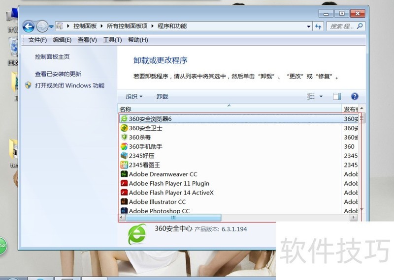Refresh the address bar location
The height and width of the screenshot is (280, 394).
[318, 27]
